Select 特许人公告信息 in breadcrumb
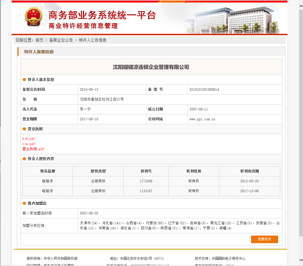303x266 pixels. pyautogui.click(x=93, y=40)
